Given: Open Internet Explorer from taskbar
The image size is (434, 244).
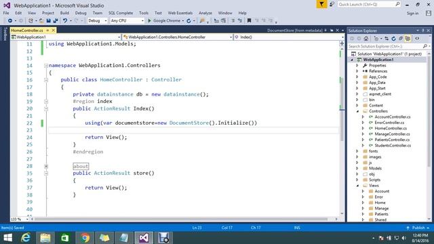Looking at the screenshot, I should pos(26,238).
